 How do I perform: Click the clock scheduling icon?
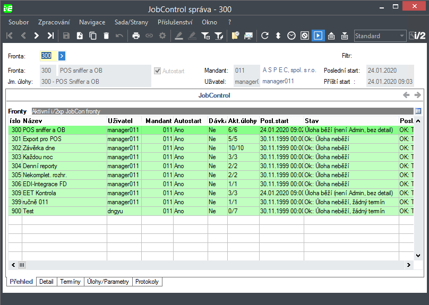pos(291,36)
